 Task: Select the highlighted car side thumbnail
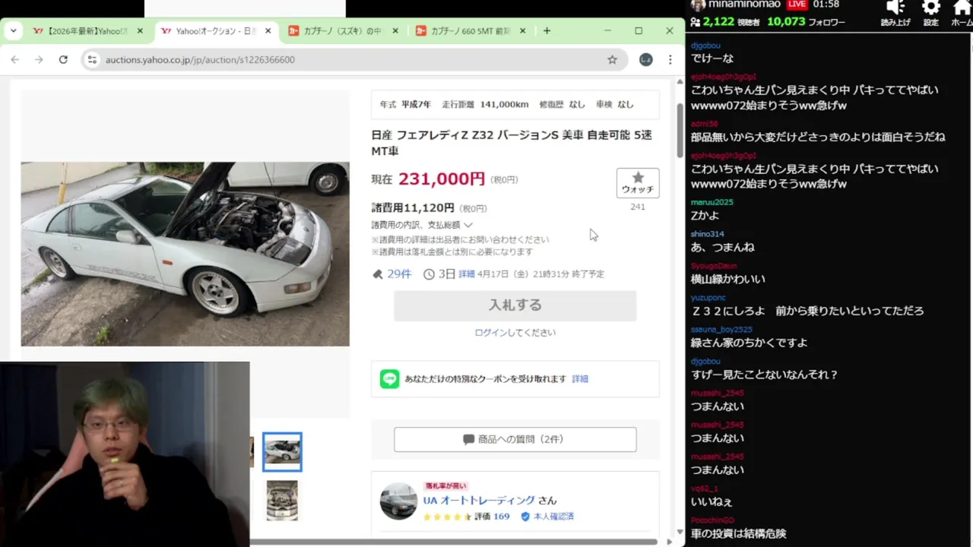pos(282,452)
